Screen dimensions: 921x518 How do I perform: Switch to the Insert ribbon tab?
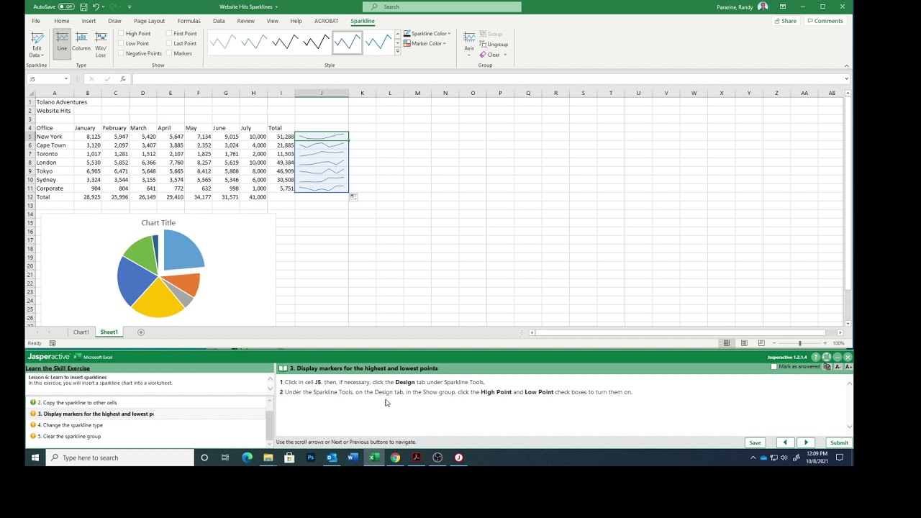tap(89, 21)
